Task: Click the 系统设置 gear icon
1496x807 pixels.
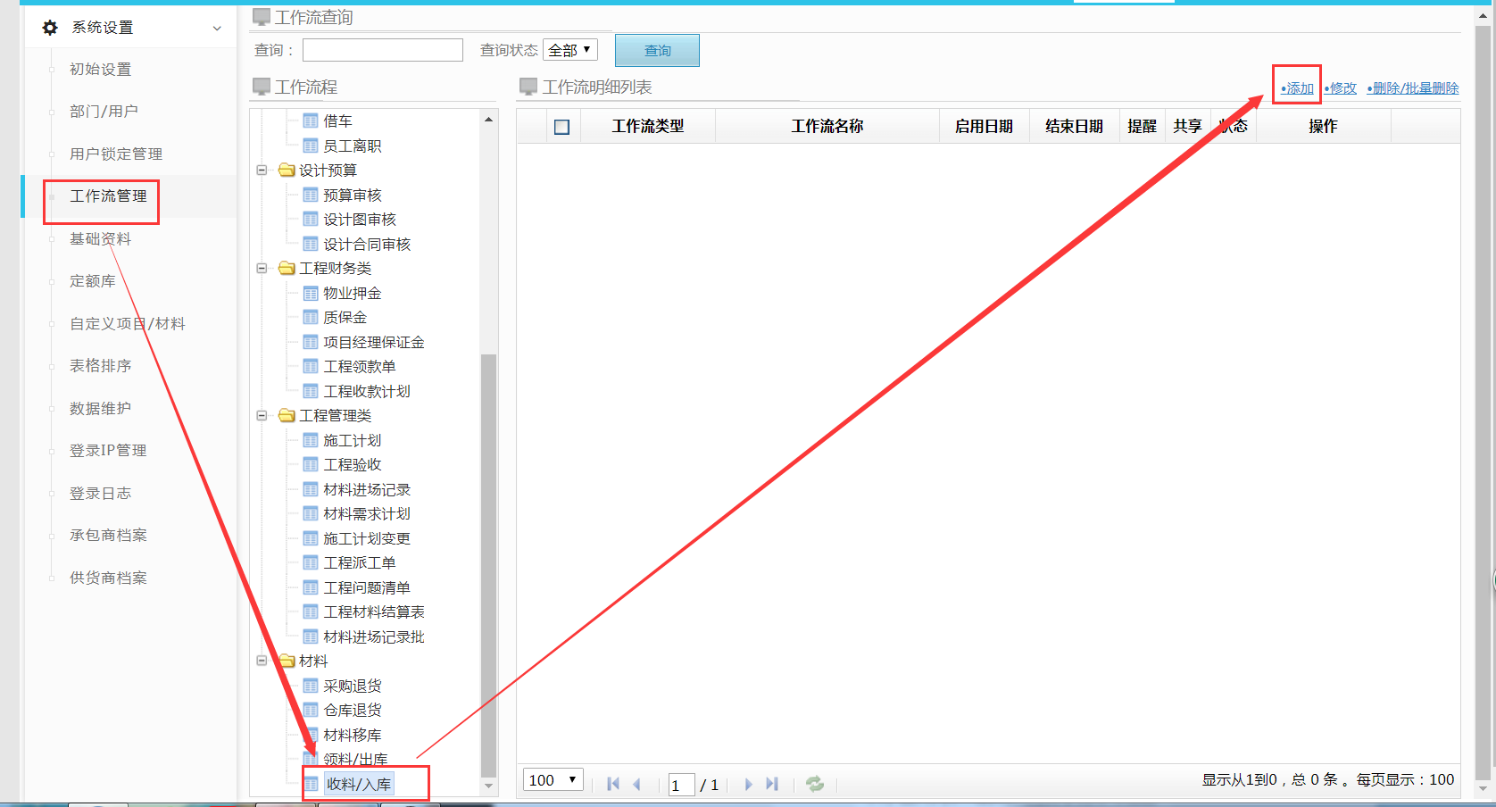Action: click(50, 28)
